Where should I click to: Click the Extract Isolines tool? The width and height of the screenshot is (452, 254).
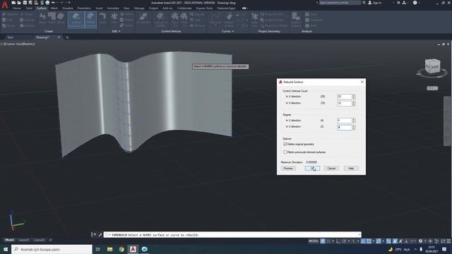[229, 20]
